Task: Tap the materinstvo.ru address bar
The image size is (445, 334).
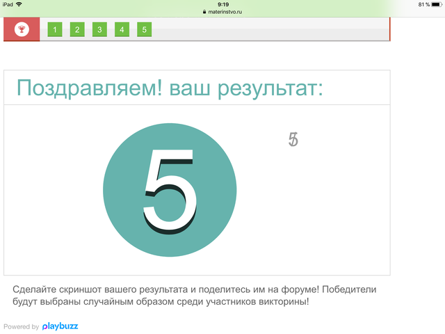Action: 222,12
